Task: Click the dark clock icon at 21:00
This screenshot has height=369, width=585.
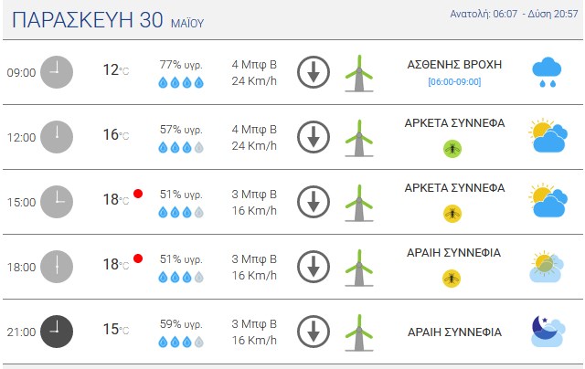Action: pos(57,332)
